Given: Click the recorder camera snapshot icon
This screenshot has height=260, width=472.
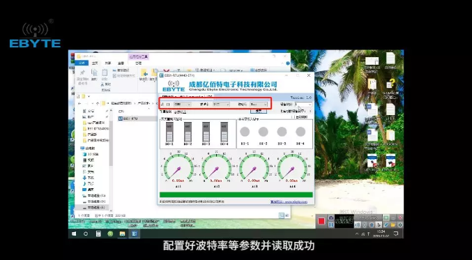Looking at the screenshot, I should 331,218.
